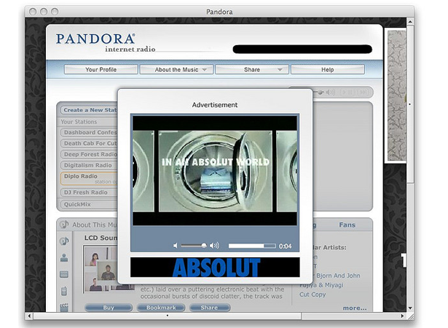Image resolution: width=448 pixels, height=328 pixels.
Task: Click the loud speaker icon in the ad player
Action: tap(214, 246)
